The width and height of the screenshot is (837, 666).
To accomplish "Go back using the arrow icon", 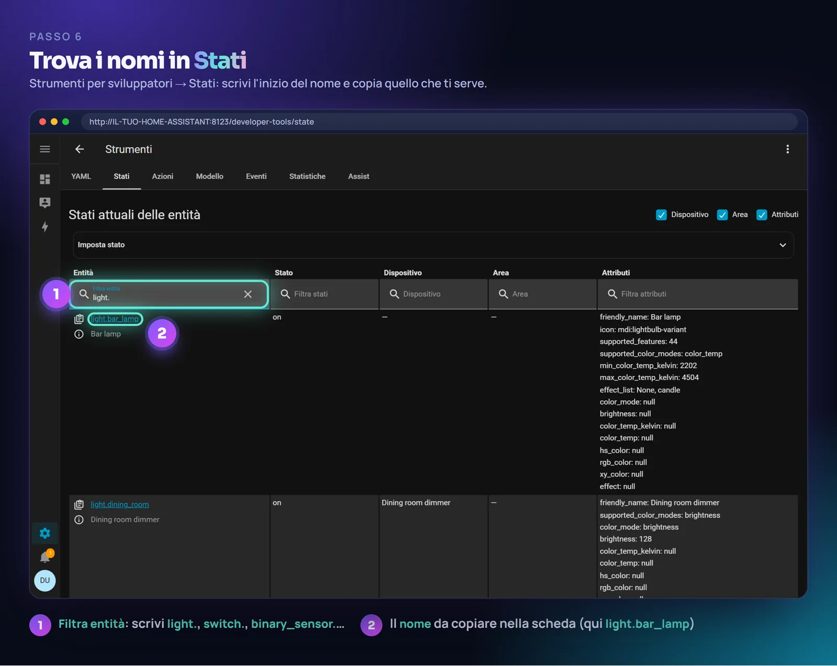I will point(80,149).
